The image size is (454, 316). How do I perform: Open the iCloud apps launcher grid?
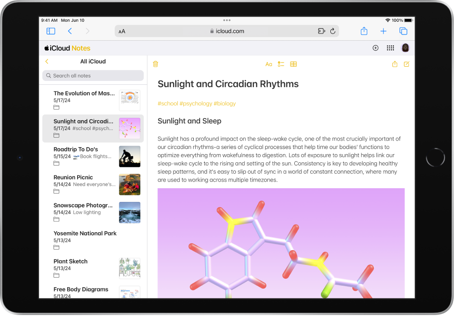coord(390,48)
